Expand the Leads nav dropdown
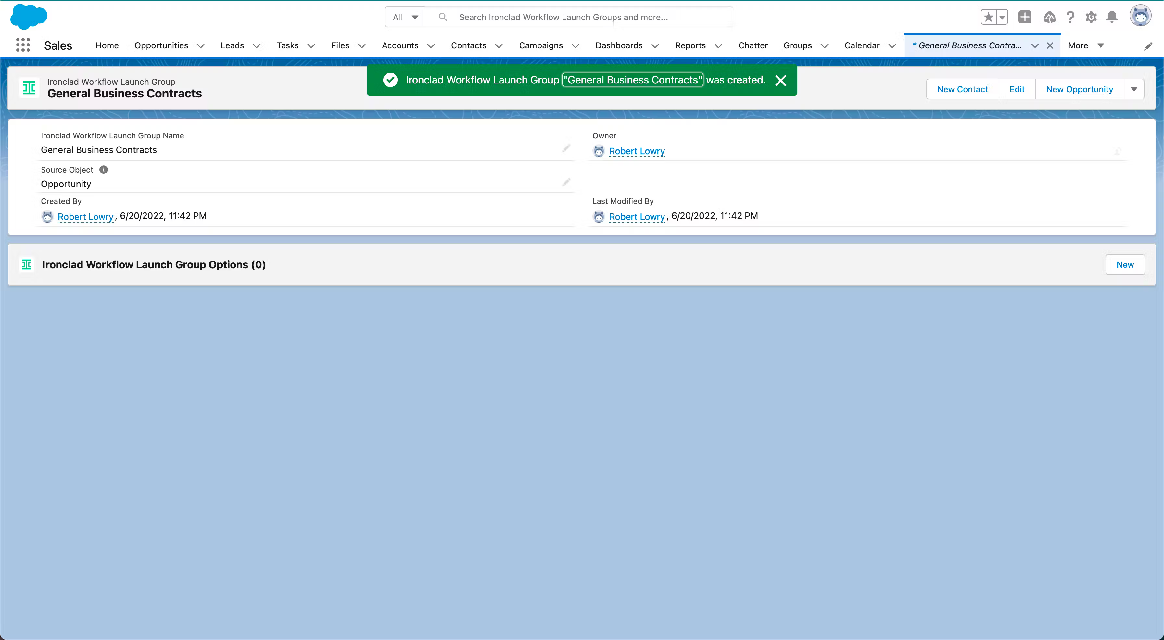 (257, 46)
